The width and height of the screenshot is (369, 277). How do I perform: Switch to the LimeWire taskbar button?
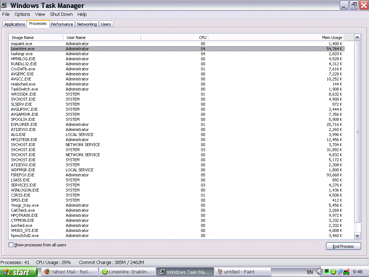(127, 272)
